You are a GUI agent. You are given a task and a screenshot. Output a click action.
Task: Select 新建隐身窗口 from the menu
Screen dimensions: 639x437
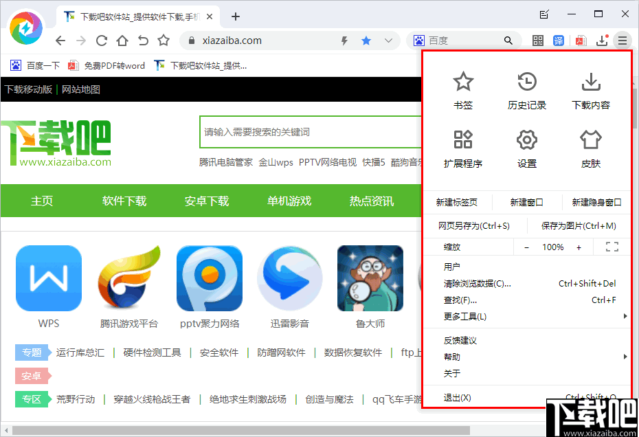[595, 201]
